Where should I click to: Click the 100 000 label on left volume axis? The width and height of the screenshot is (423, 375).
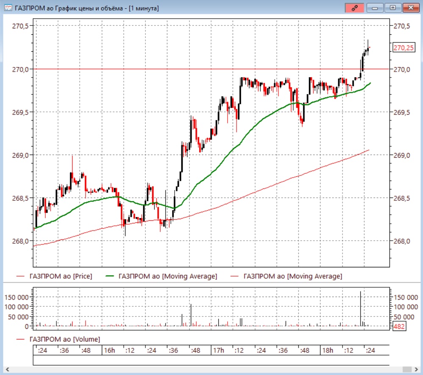click(x=17, y=307)
